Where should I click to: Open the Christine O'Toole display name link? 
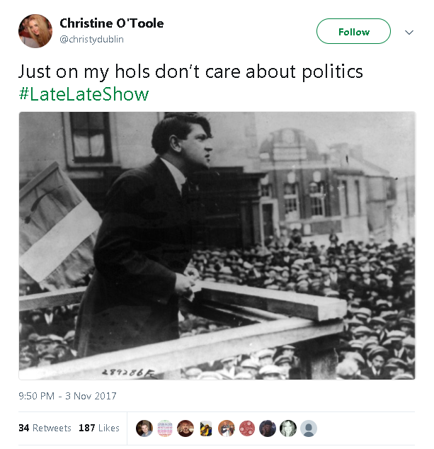pos(111,23)
